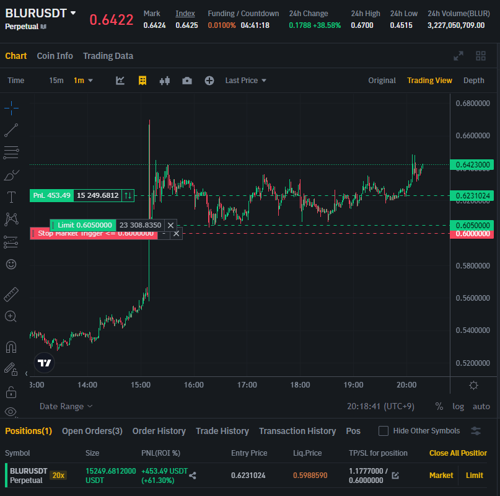500x496 pixels.
Task: Open the emoji icons tool
Action: pyautogui.click(x=11, y=264)
